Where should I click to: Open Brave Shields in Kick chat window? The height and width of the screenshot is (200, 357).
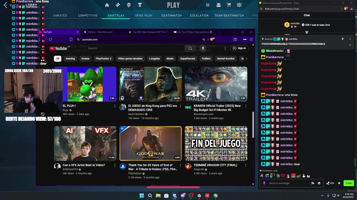pyautogui.click(x=346, y=9)
